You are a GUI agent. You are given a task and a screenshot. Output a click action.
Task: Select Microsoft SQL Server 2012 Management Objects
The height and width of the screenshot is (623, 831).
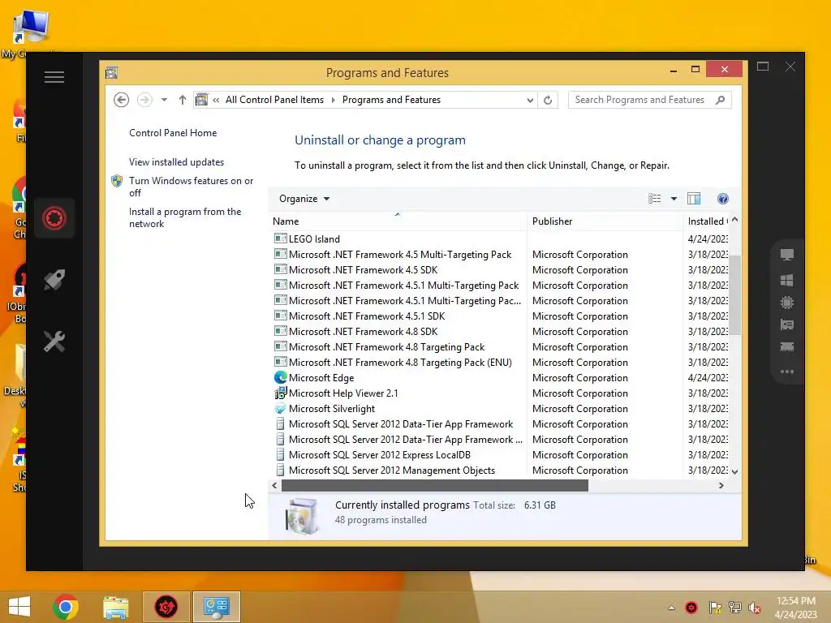tap(501, 470)
